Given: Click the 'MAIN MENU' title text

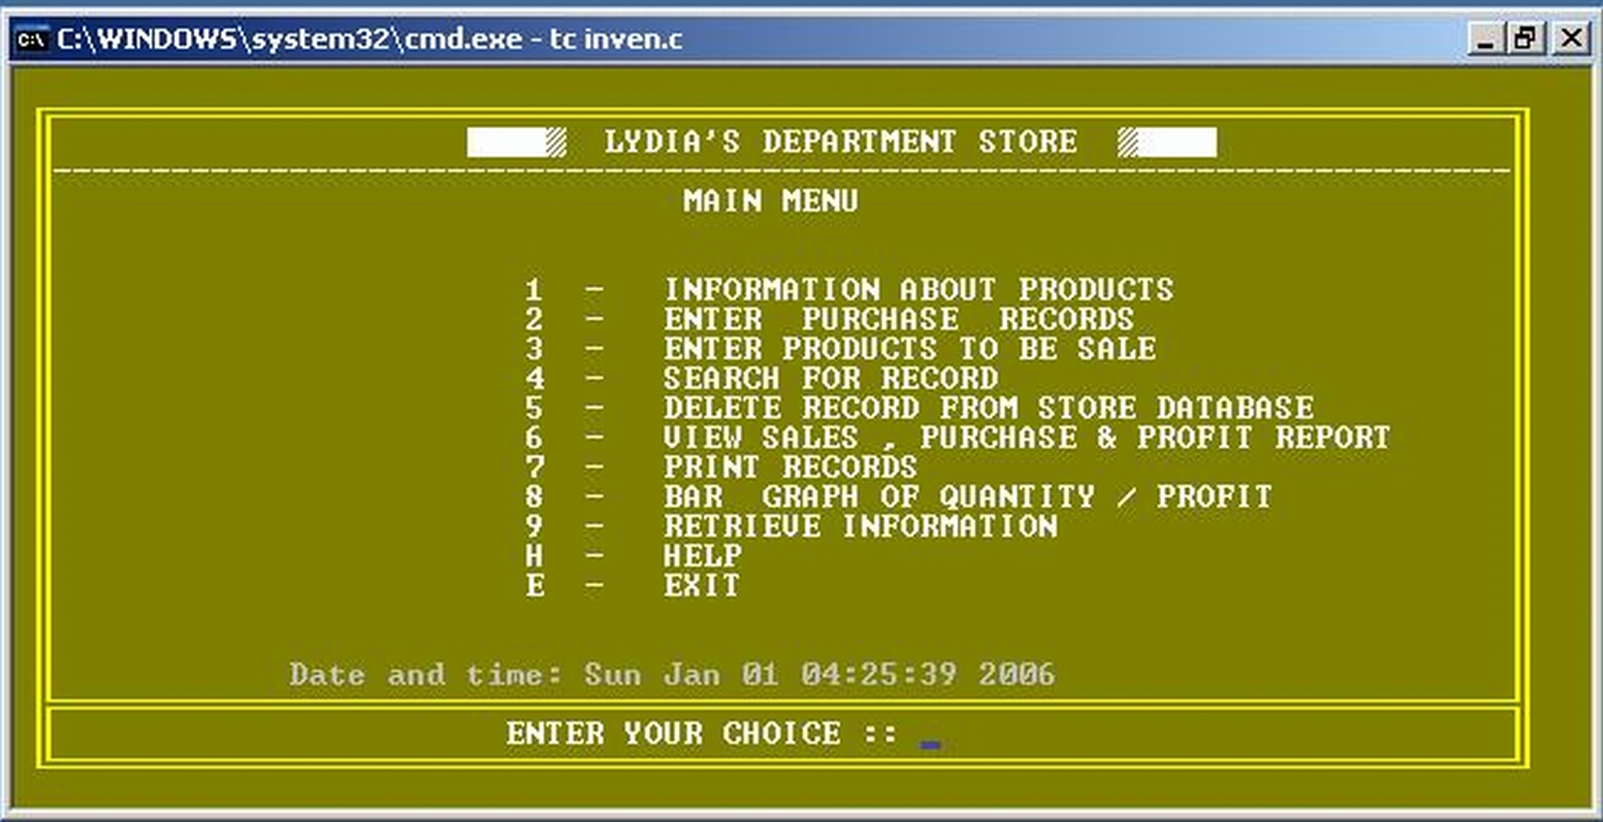Looking at the screenshot, I should pyautogui.click(x=770, y=200).
